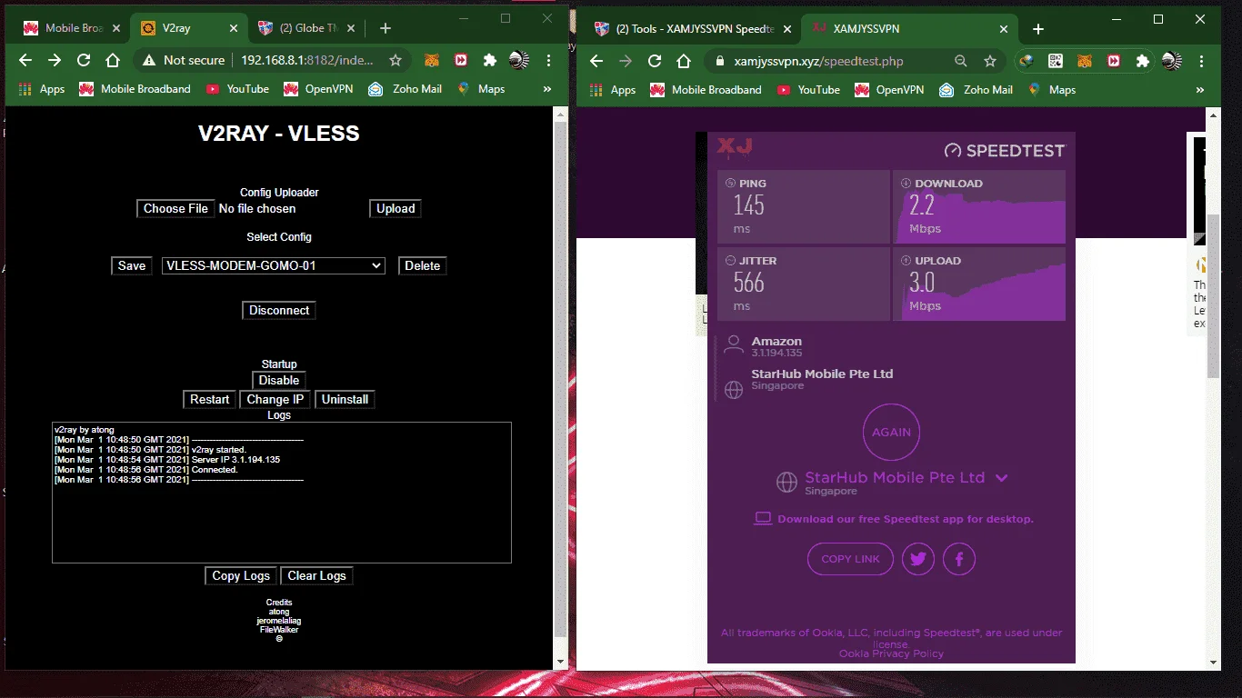Bookmark xamjyssvpn.xyz page with star
Screen dimensions: 1242x698
coord(990,61)
